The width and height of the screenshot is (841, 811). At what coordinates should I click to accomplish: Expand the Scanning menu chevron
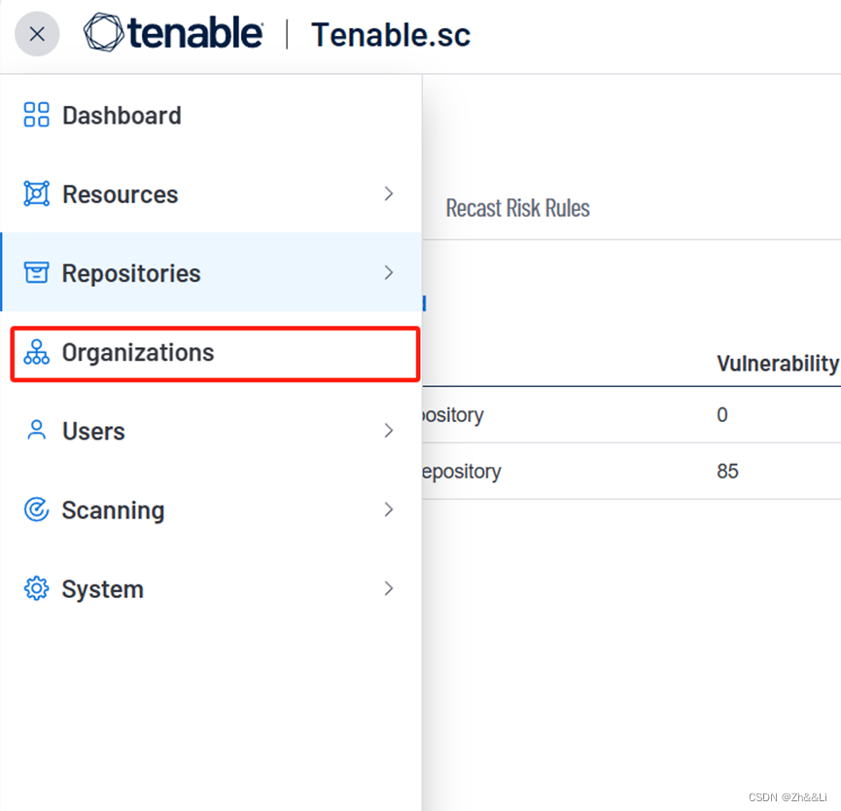tap(389, 510)
